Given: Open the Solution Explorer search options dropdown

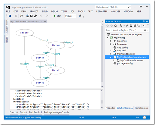Looking at the screenshot, I should pos(148,30).
